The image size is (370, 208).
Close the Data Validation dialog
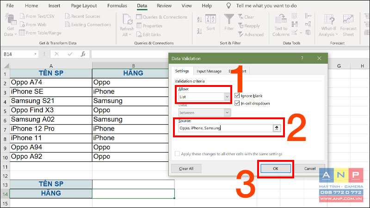click(319, 58)
